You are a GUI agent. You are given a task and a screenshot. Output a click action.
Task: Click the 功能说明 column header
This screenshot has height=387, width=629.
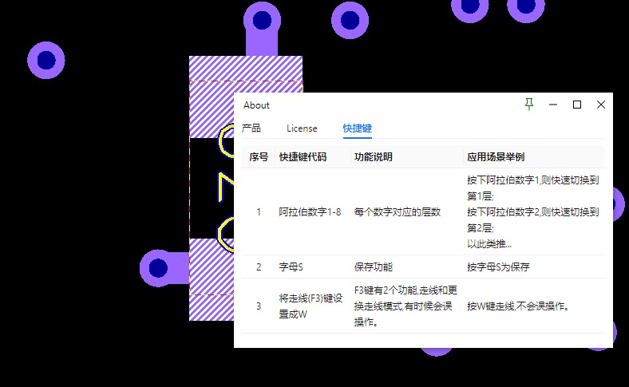(x=373, y=157)
